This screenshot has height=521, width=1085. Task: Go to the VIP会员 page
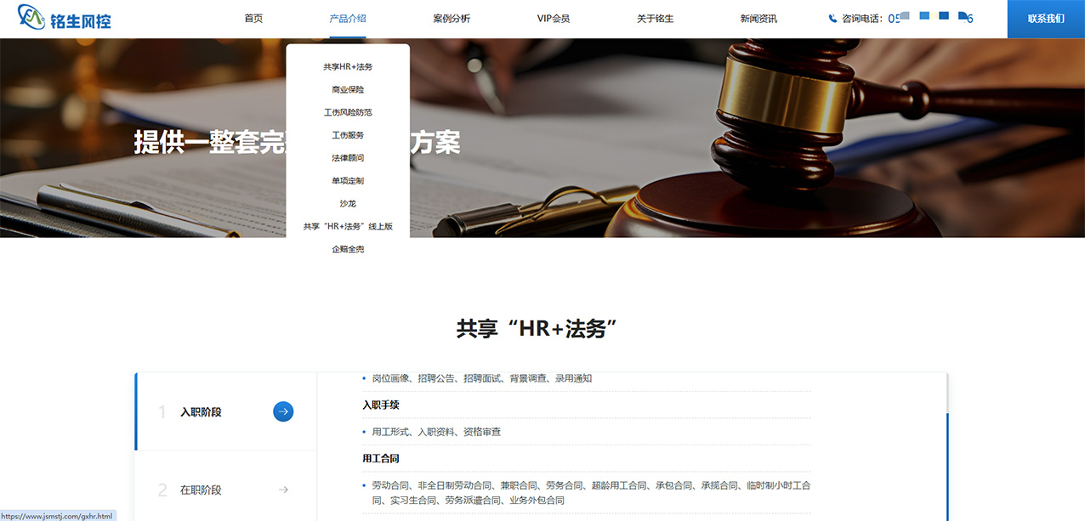point(553,19)
